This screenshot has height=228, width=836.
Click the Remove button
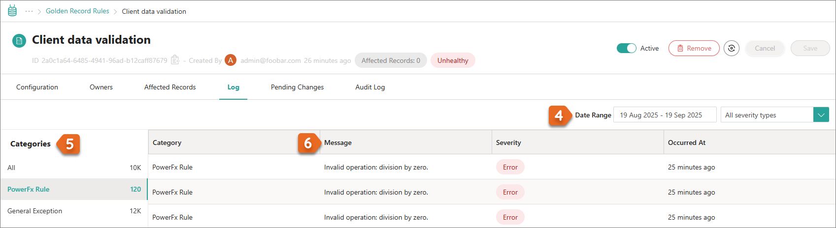694,48
